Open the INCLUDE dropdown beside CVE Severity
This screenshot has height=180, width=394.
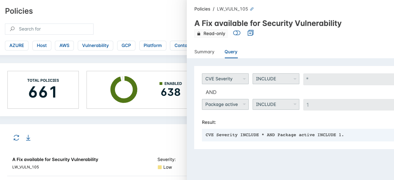pyautogui.click(x=276, y=79)
